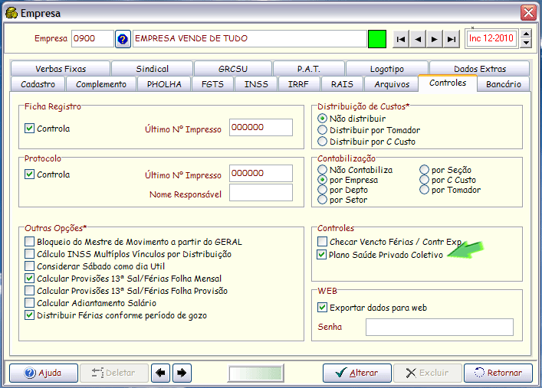Enable Calcular Adiantamento Salário checkbox
The width and height of the screenshot is (542, 388).
(29, 303)
